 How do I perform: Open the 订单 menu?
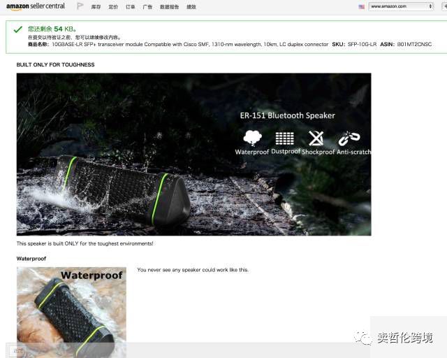[x=131, y=7]
